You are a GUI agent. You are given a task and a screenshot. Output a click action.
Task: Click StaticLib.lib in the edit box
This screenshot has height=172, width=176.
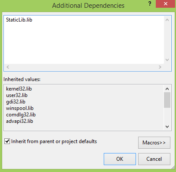(19, 20)
